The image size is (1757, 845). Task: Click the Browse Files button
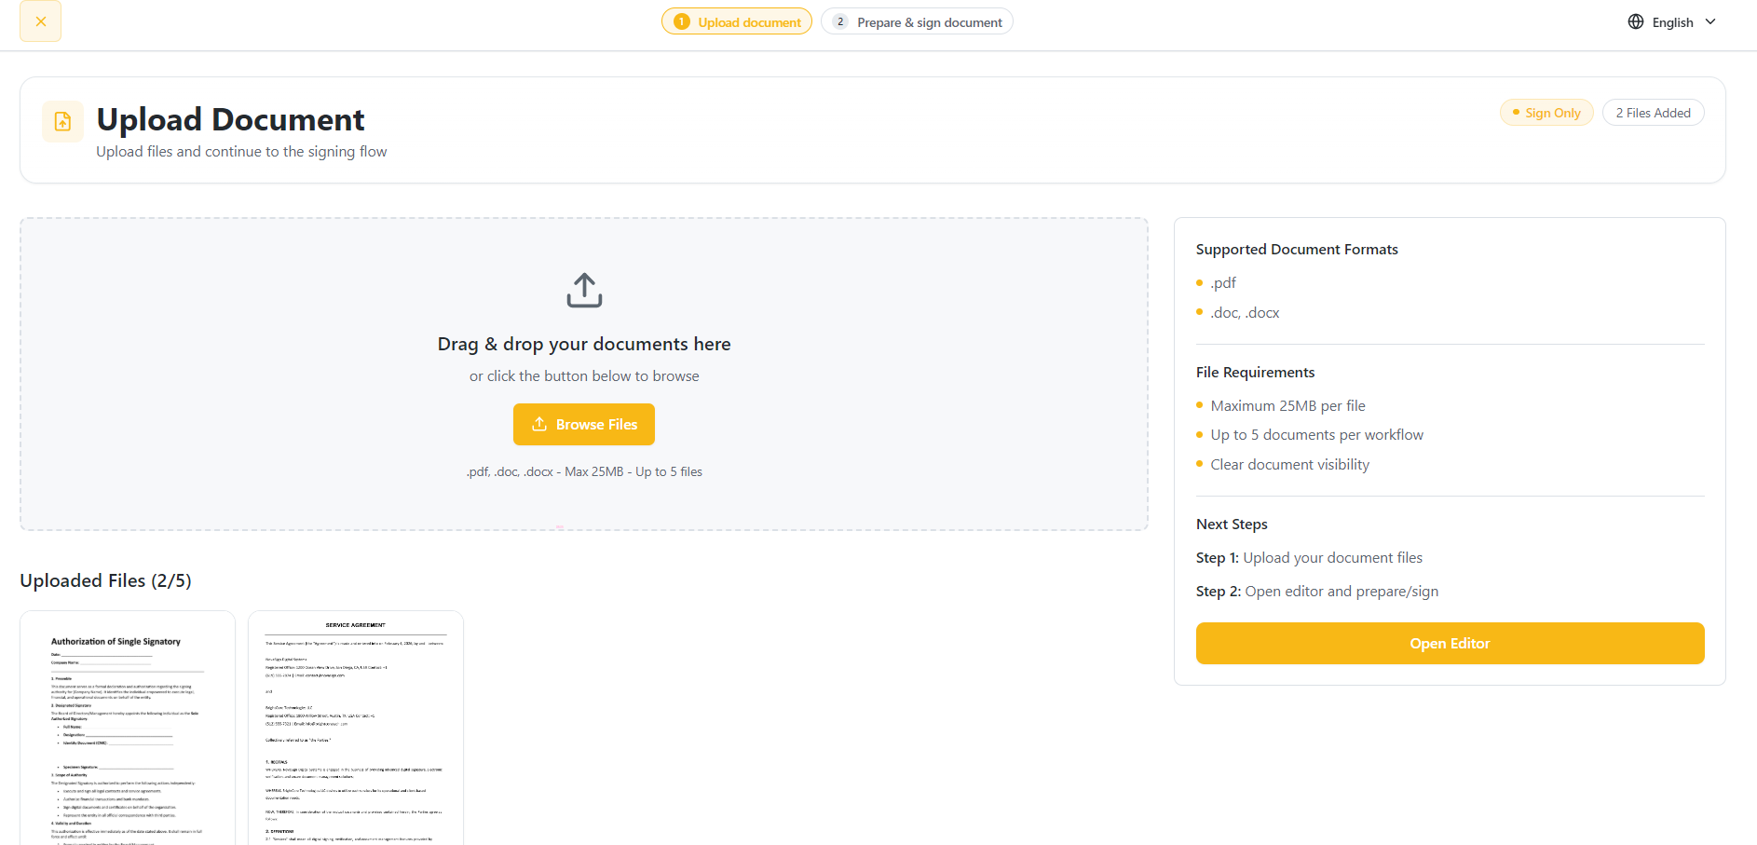584,424
